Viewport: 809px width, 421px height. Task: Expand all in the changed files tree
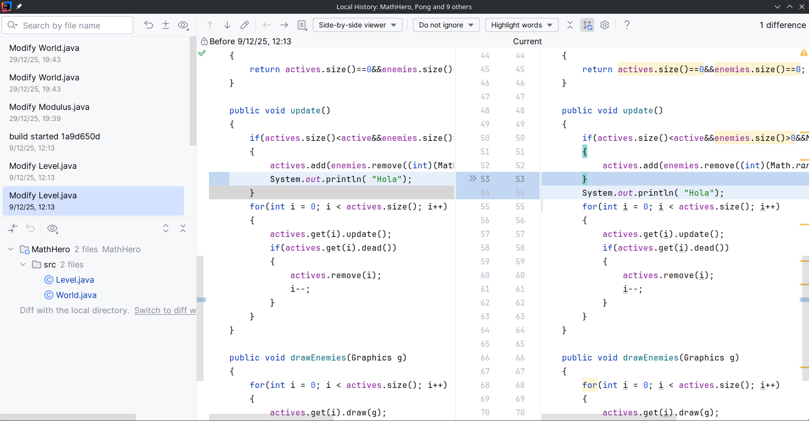point(166,228)
